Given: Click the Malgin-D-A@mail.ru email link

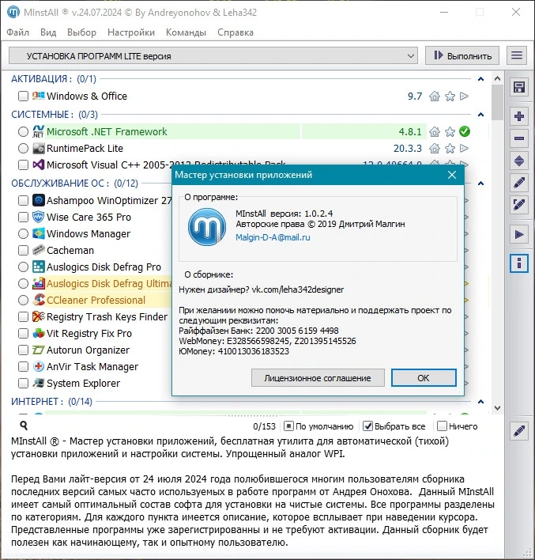Looking at the screenshot, I should tap(273, 237).
